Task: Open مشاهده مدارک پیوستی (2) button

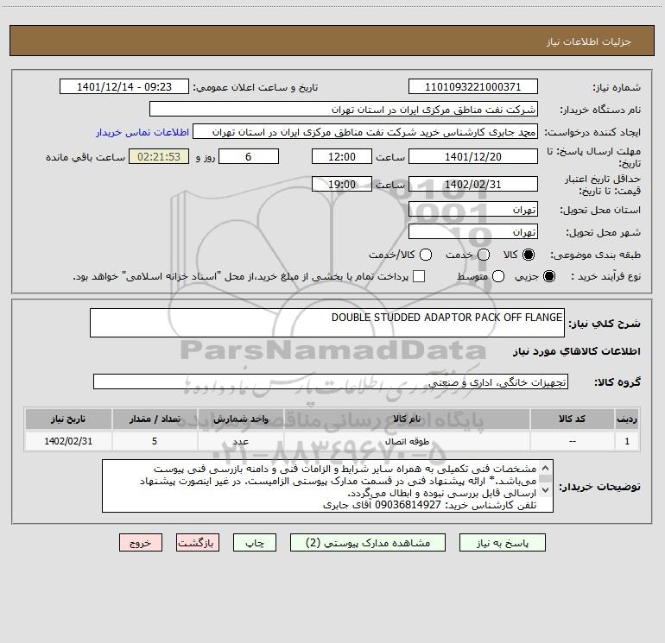Action: click(368, 543)
